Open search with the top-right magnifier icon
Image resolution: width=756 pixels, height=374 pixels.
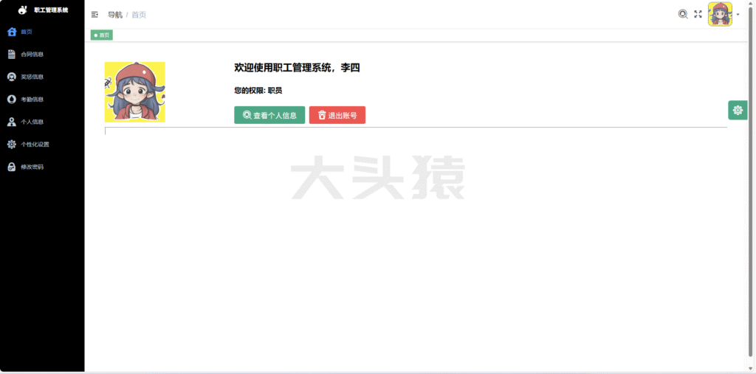(683, 14)
